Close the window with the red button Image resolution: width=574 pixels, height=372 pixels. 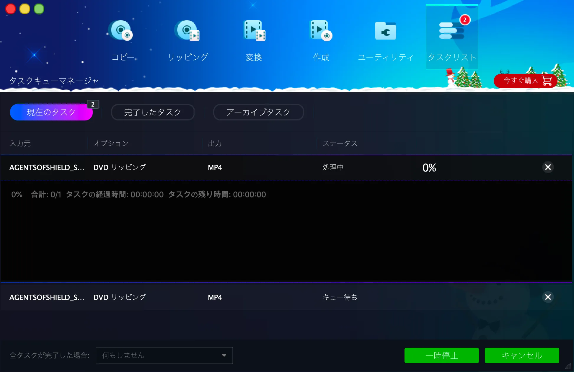[x=11, y=9]
